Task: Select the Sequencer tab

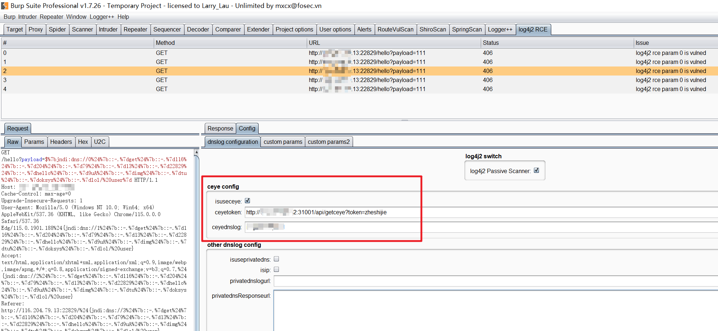Action: (x=167, y=29)
